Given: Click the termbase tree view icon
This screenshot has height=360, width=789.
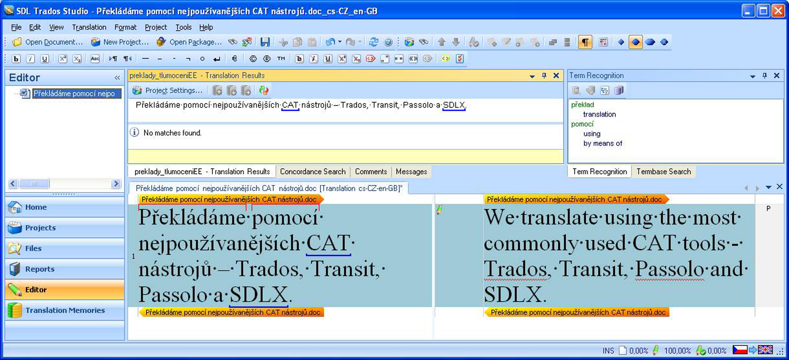Looking at the screenshot, I should click(x=605, y=90).
